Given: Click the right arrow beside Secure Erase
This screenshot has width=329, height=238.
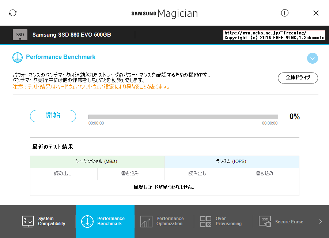Looking at the screenshot, I should (320, 221).
